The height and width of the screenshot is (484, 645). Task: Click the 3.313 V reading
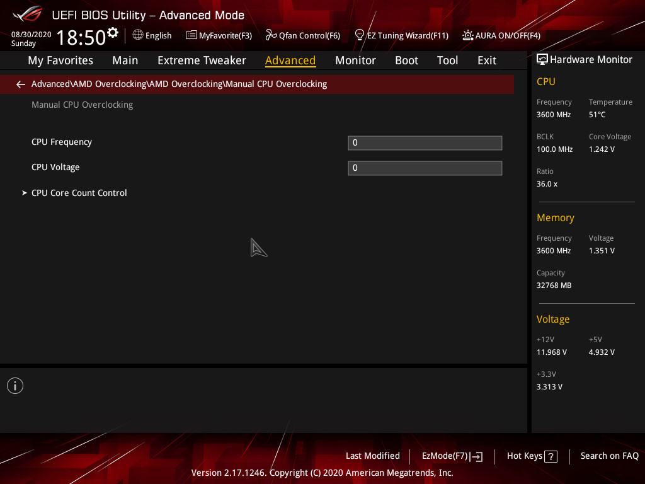point(549,387)
